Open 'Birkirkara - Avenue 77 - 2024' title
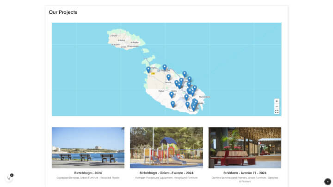This screenshot has width=333, height=187. pyautogui.click(x=245, y=173)
